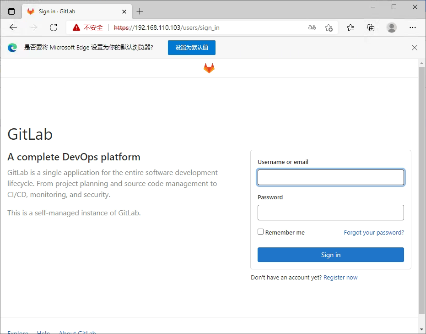
Task: Open the Settings and more ellipsis menu
Action: tap(413, 27)
